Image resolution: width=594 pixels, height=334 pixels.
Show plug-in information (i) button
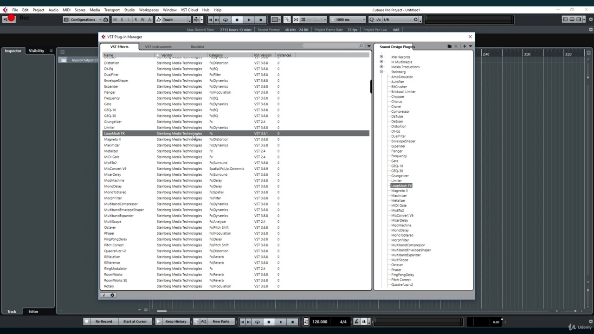(x=104, y=295)
